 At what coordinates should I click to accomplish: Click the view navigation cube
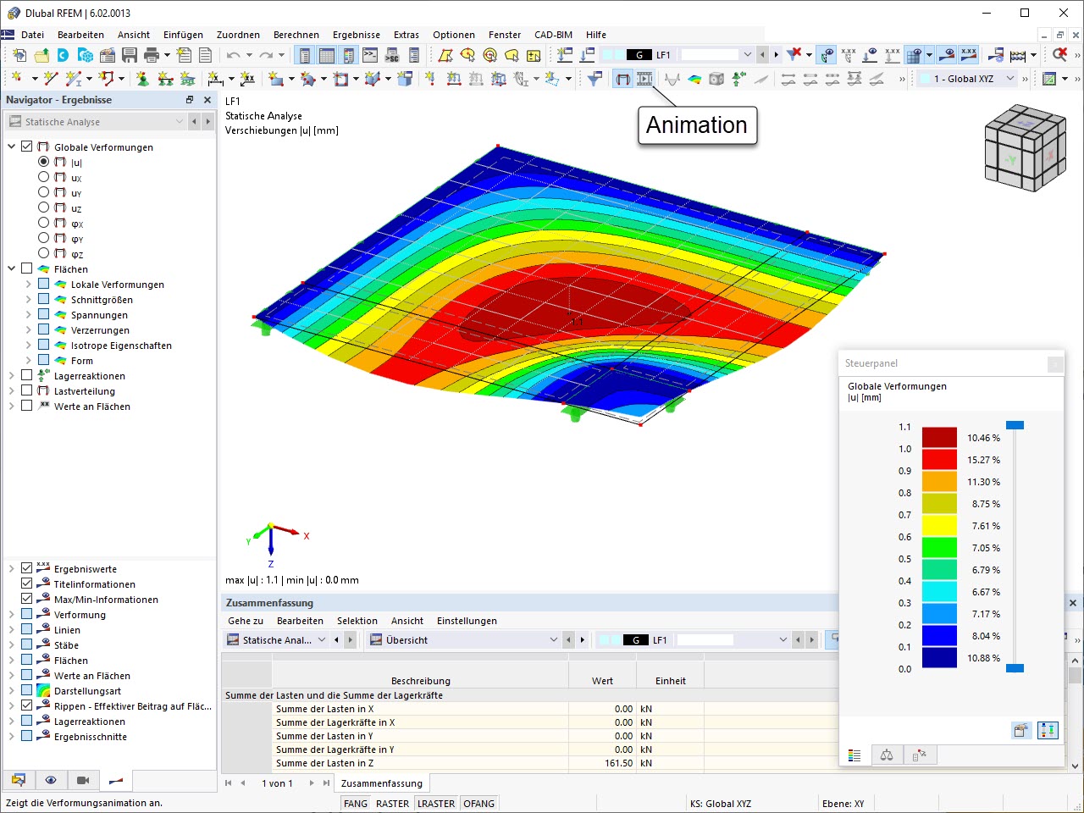tap(1025, 148)
